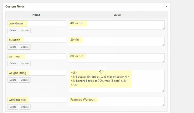Update the weight lifting custom field
This screenshot has height=113, width=194.
click(25, 80)
